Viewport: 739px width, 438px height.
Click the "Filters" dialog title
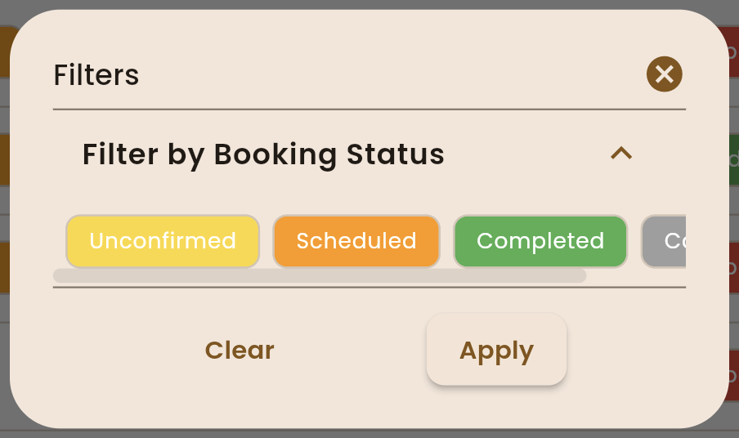point(96,75)
